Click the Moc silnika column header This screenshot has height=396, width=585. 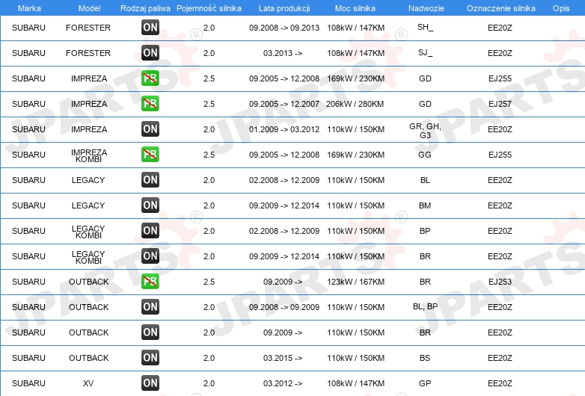click(x=355, y=8)
